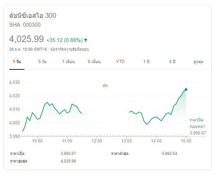Click the SHA: 000300 ticker text
This screenshot has width=217, height=175.
25,25
